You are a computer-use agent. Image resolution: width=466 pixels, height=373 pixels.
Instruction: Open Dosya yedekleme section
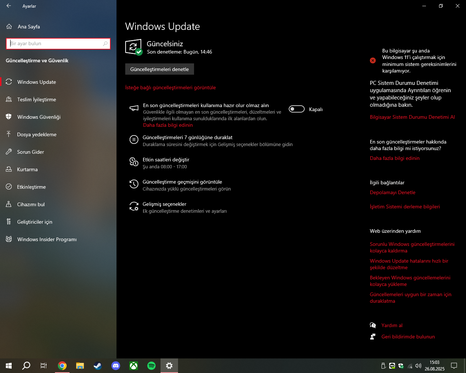point(37,134)
